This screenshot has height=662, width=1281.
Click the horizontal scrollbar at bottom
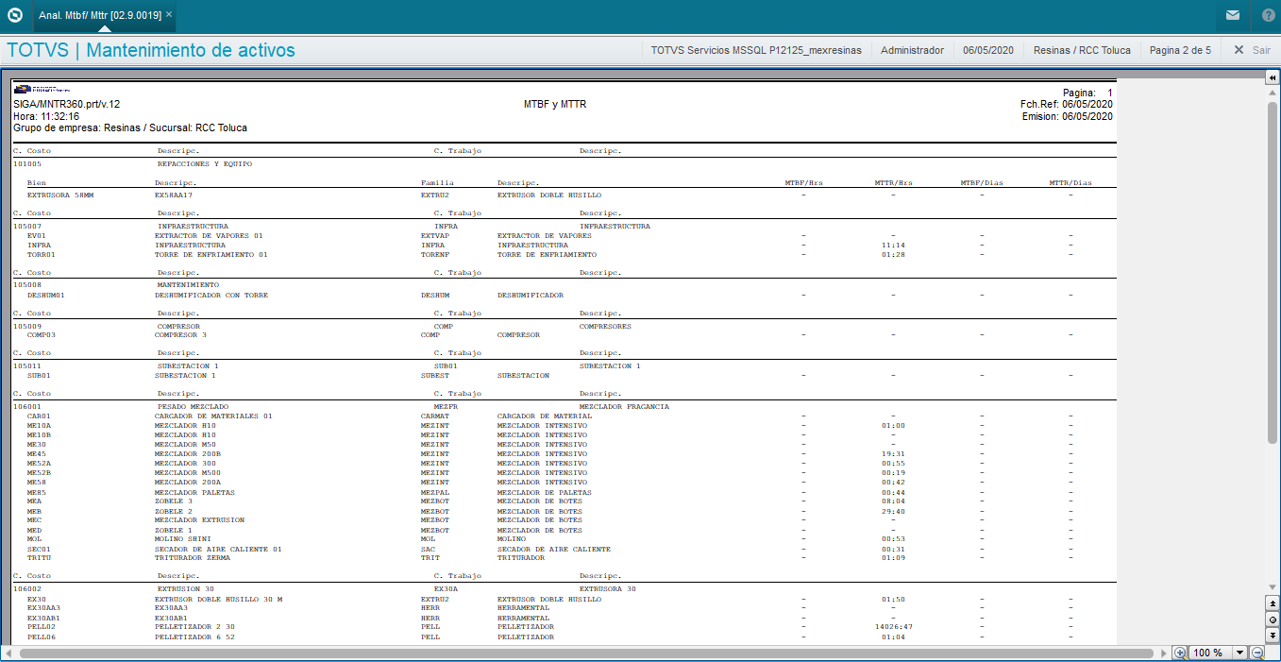(585, 653)
